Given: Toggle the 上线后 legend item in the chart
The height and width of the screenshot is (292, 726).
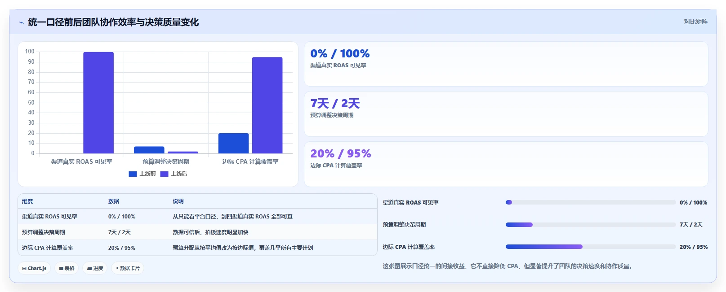Looking at the screenshot, I should pos(174,174).
